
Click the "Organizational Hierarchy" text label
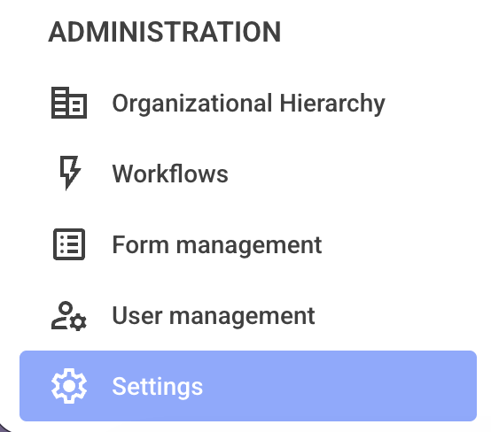tap(249, 104)
